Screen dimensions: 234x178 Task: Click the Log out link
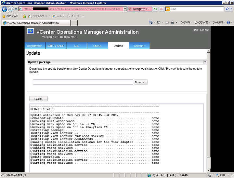pyautogui.click(x=204, y=30)
